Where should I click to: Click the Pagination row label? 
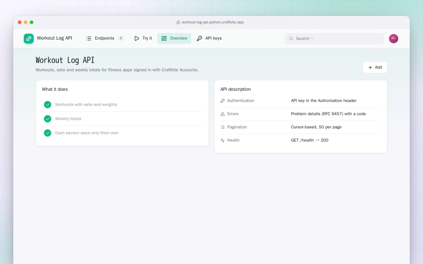237,127
